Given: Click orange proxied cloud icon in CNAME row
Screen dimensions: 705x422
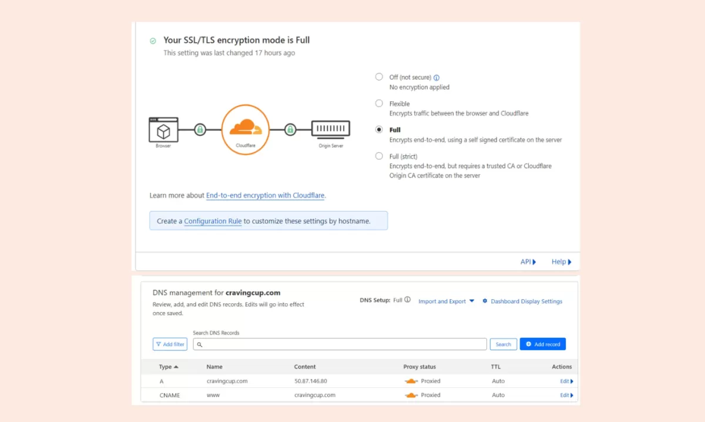Looking at the screenshot, I should click(x=411, y=395).
